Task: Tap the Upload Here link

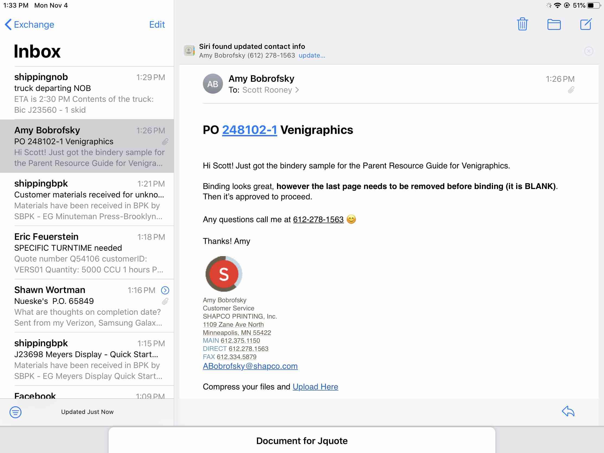Action: [315, 387]
